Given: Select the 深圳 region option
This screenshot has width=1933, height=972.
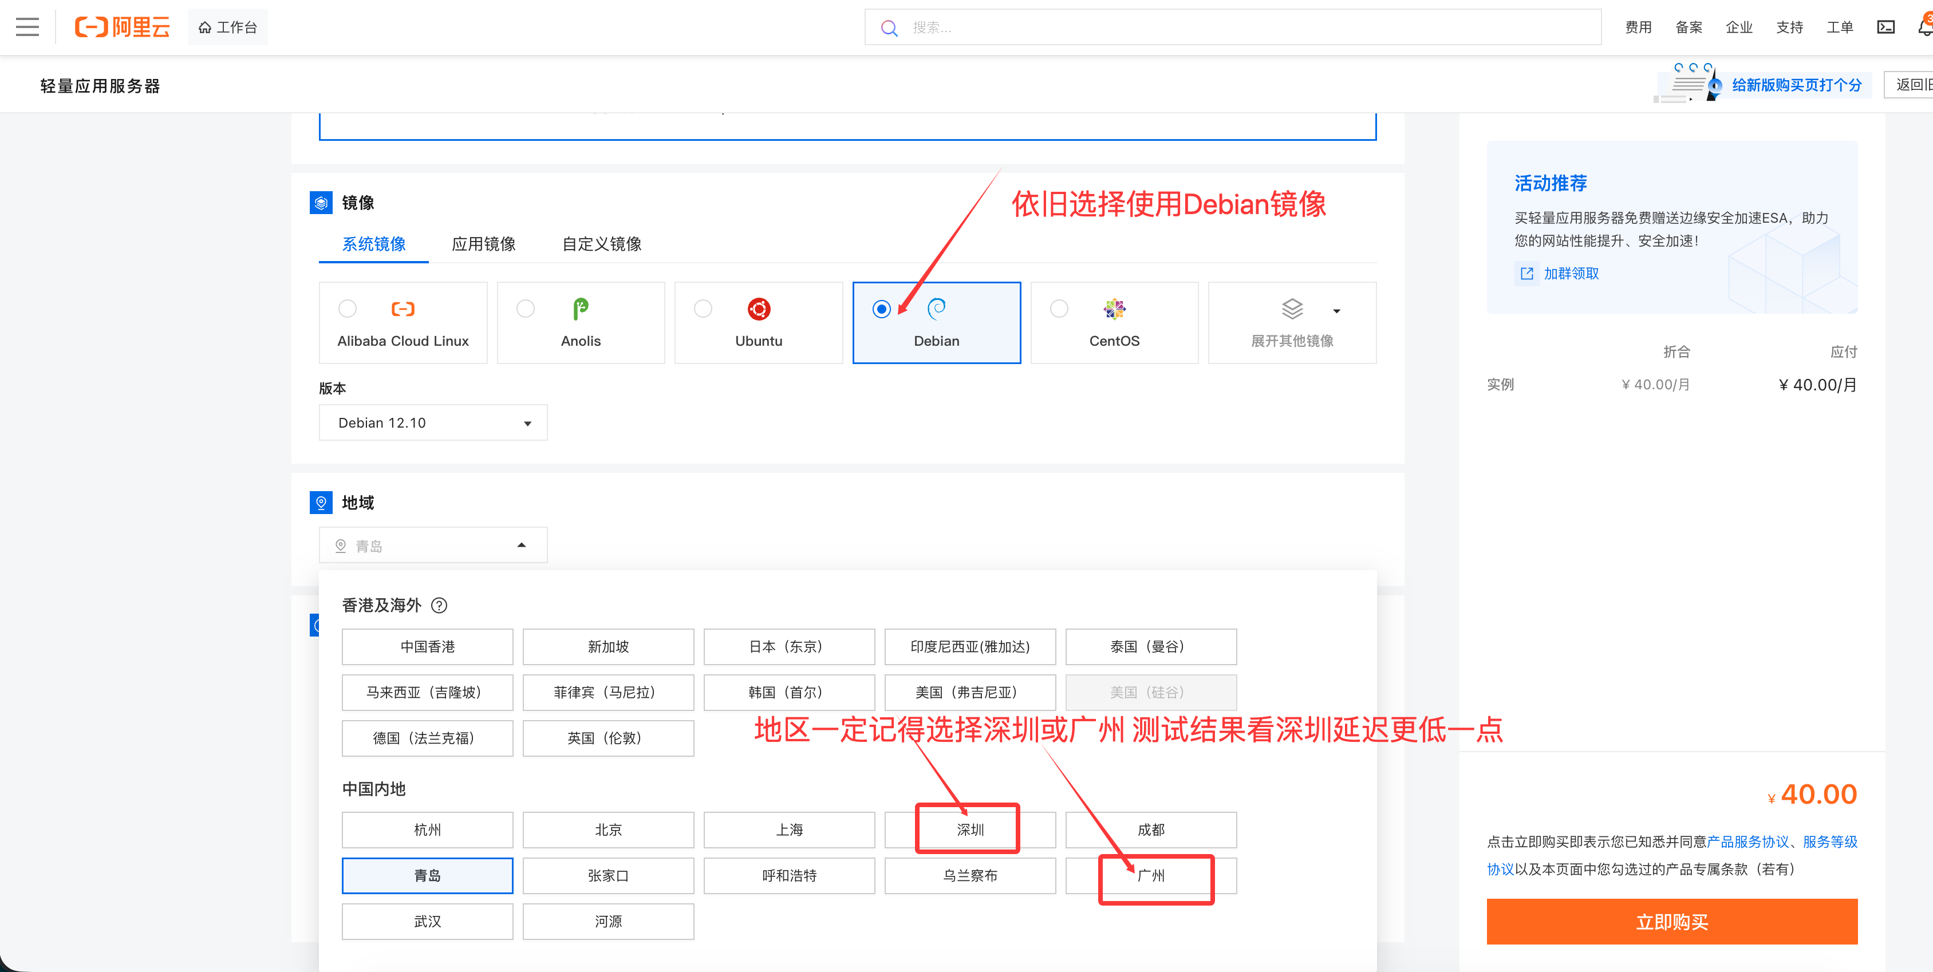Looking at the screenshot, I should click(x=968, y=829).
